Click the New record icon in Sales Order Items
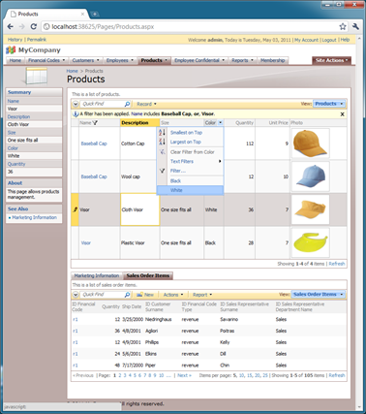 [x=139, y=295]
